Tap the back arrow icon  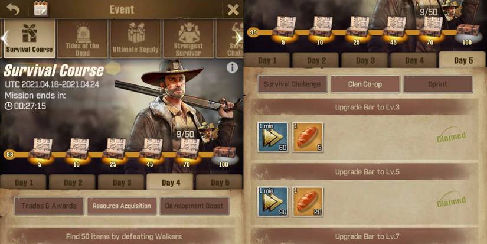(x=13, y=9)
